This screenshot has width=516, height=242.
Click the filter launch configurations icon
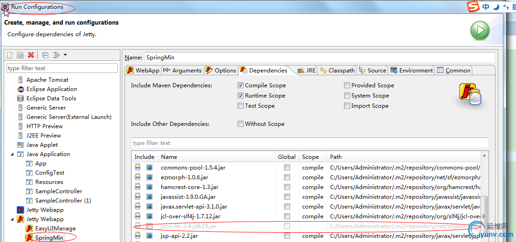56,55
